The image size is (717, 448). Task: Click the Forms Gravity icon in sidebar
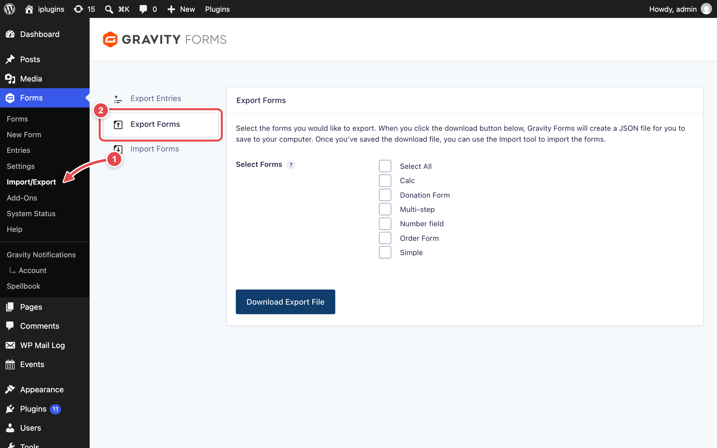tap(10, 98)
